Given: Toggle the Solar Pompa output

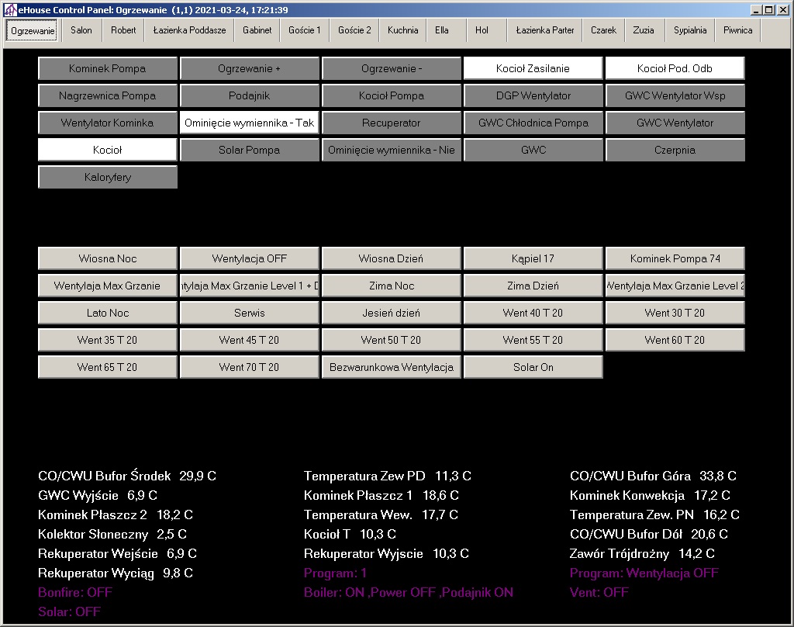Looking at the screenshot, I should point(249,150).
